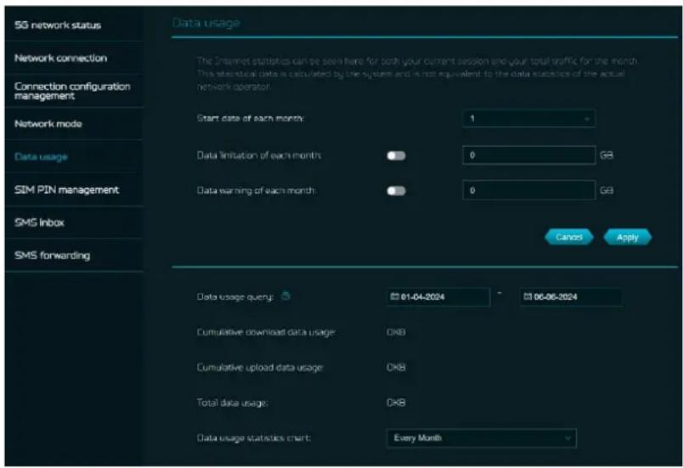This screenshot has height=468, width=683.
Task: Click the Cumulative upload data usage value
Action: (x=396, y=368)
